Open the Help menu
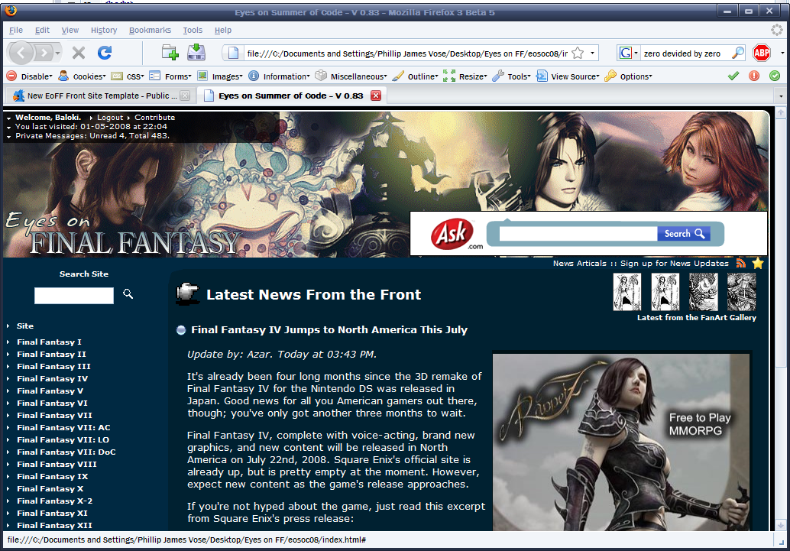The height and width of the screenshot is (551, 790). (222, 31)
